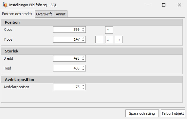The image size is (187, 119).
Task: Nudge object left with left arrow button
Action: pyautogui.click(x=99, y=40)
